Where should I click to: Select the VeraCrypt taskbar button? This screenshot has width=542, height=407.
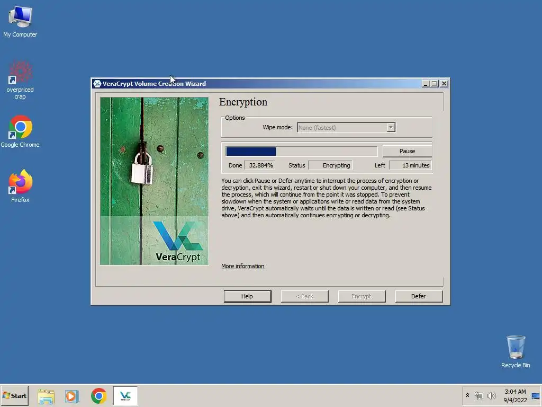coord(125,395)
